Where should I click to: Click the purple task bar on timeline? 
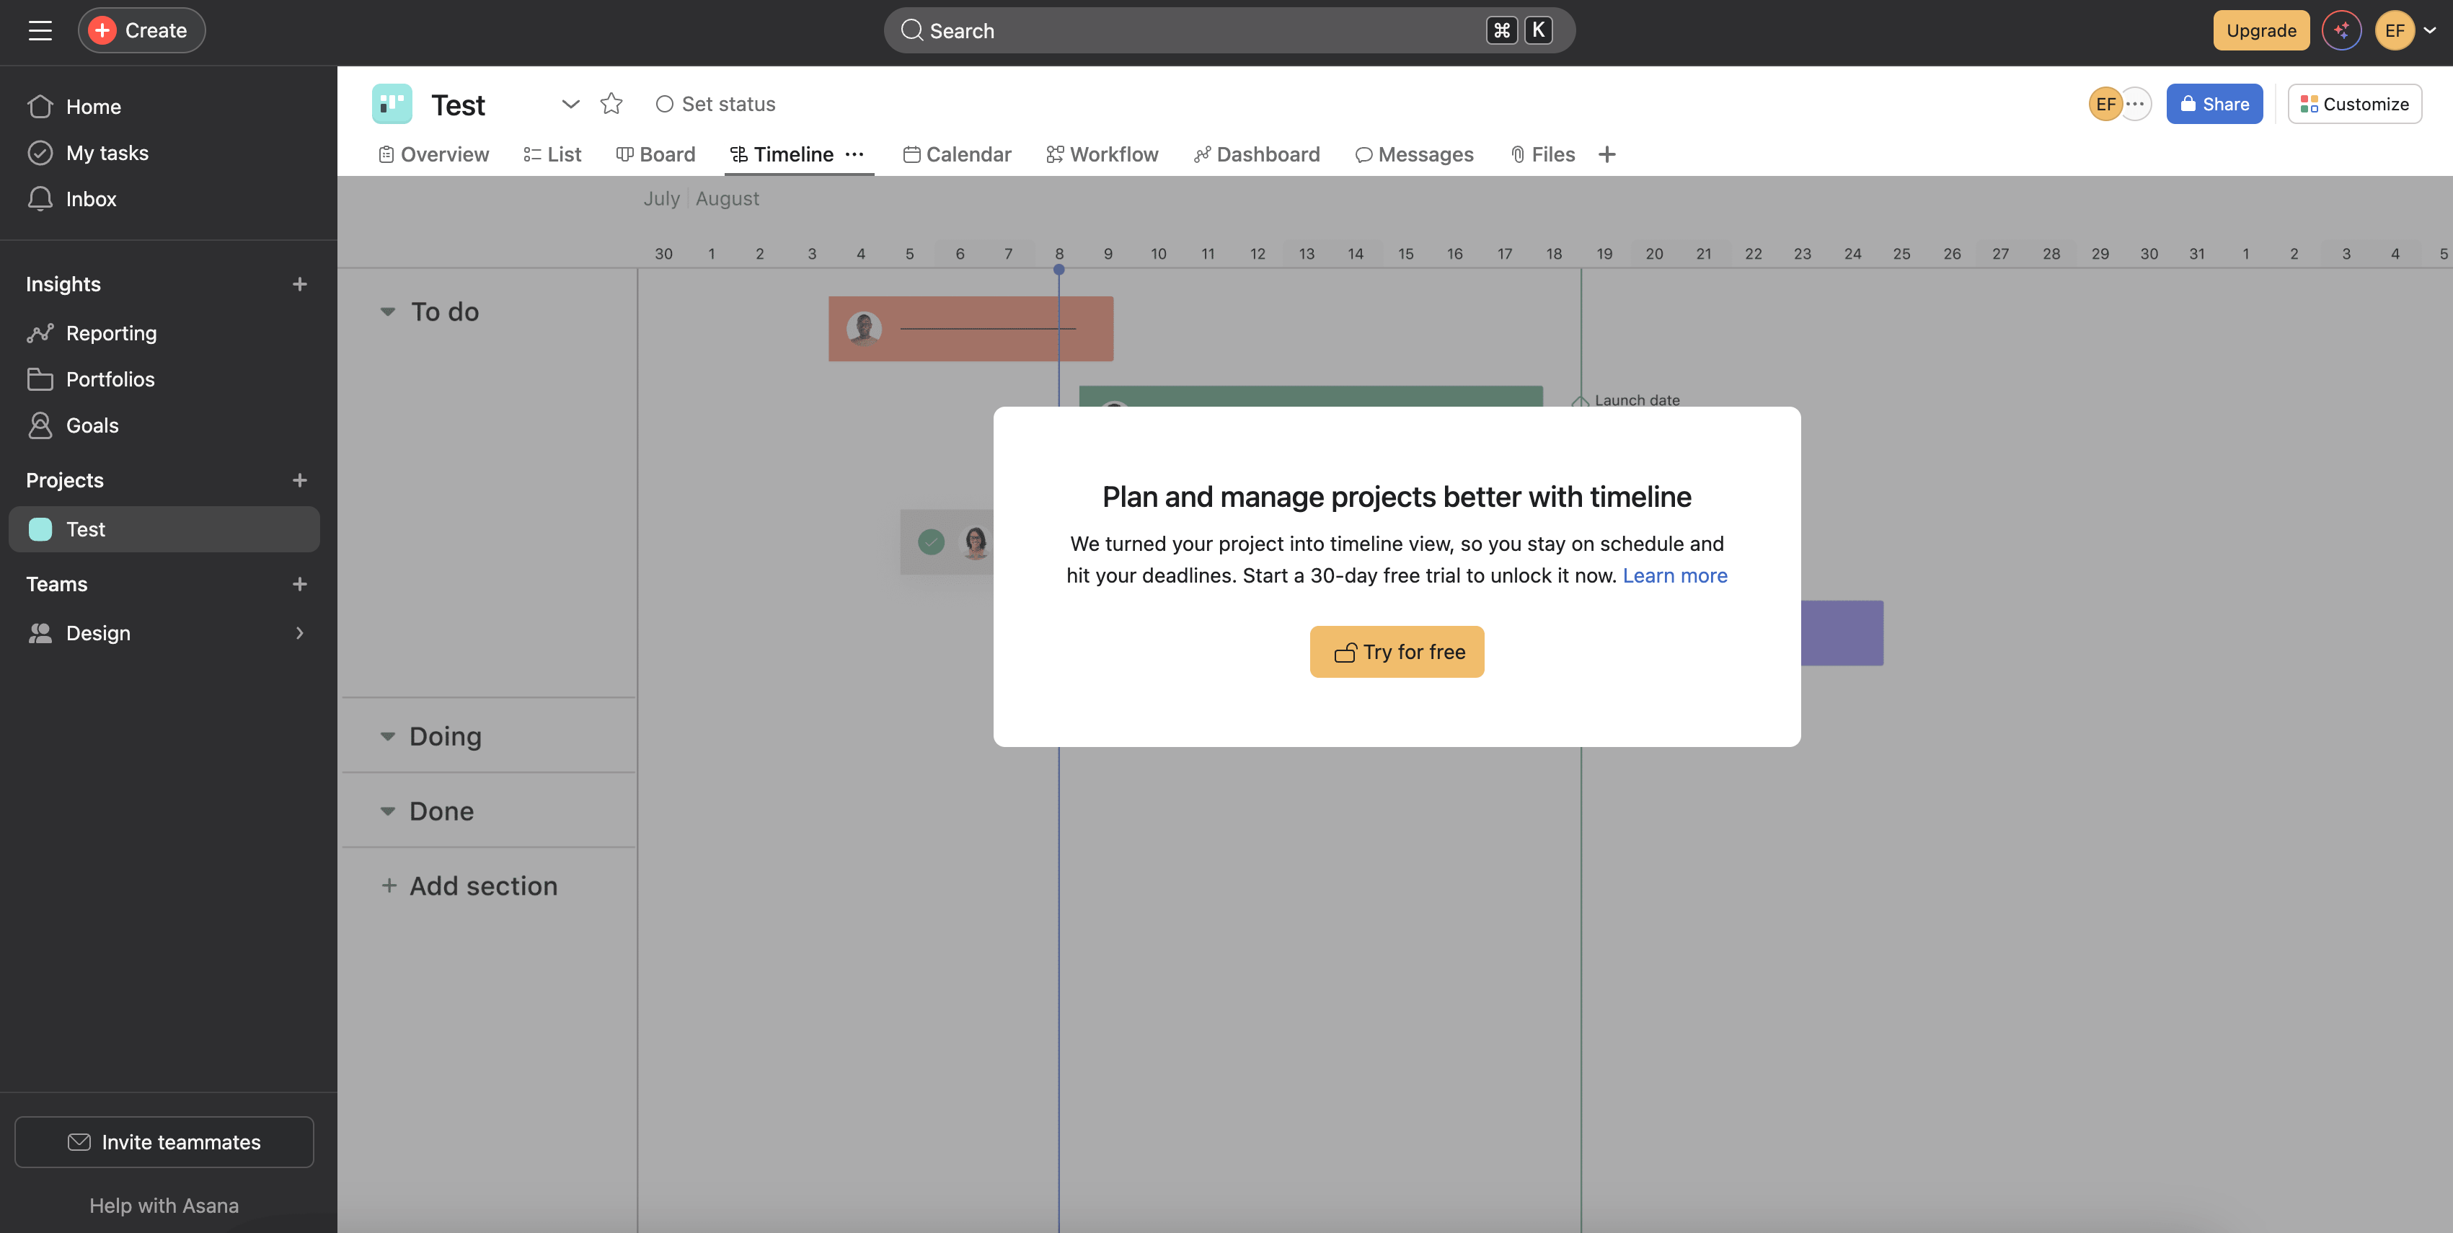click(x=1842, y=633)
